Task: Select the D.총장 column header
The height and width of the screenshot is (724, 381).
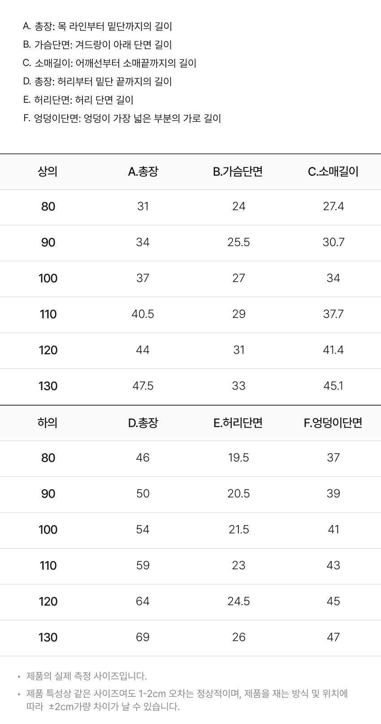Action: point(143,423)
